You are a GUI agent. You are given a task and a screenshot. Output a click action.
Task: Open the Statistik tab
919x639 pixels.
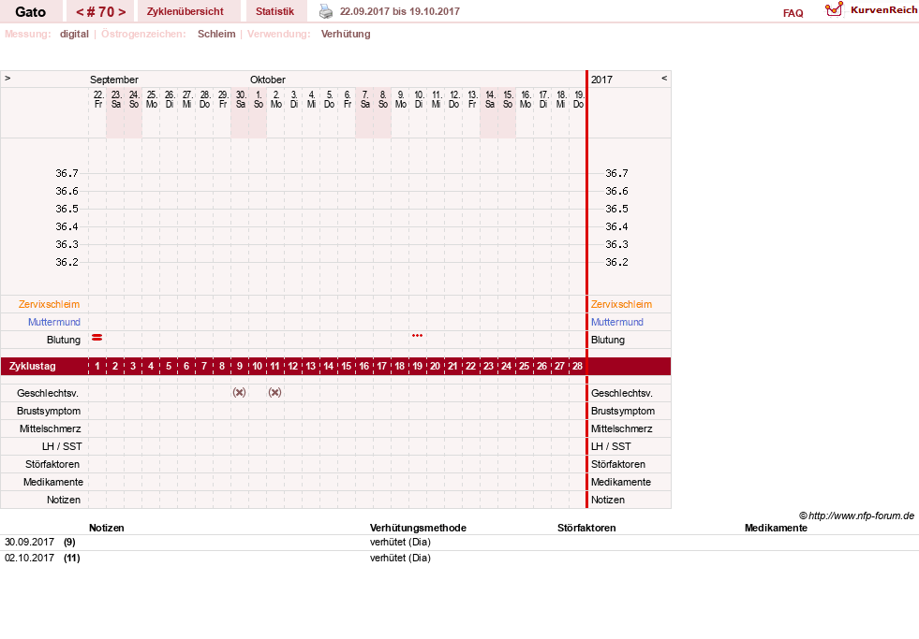click(274, 11)
